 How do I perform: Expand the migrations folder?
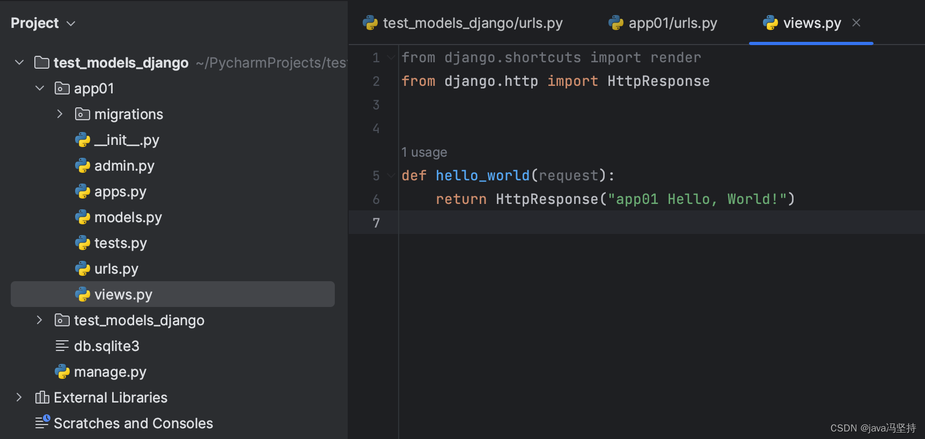pyautogui.click(x=60, y=114)
